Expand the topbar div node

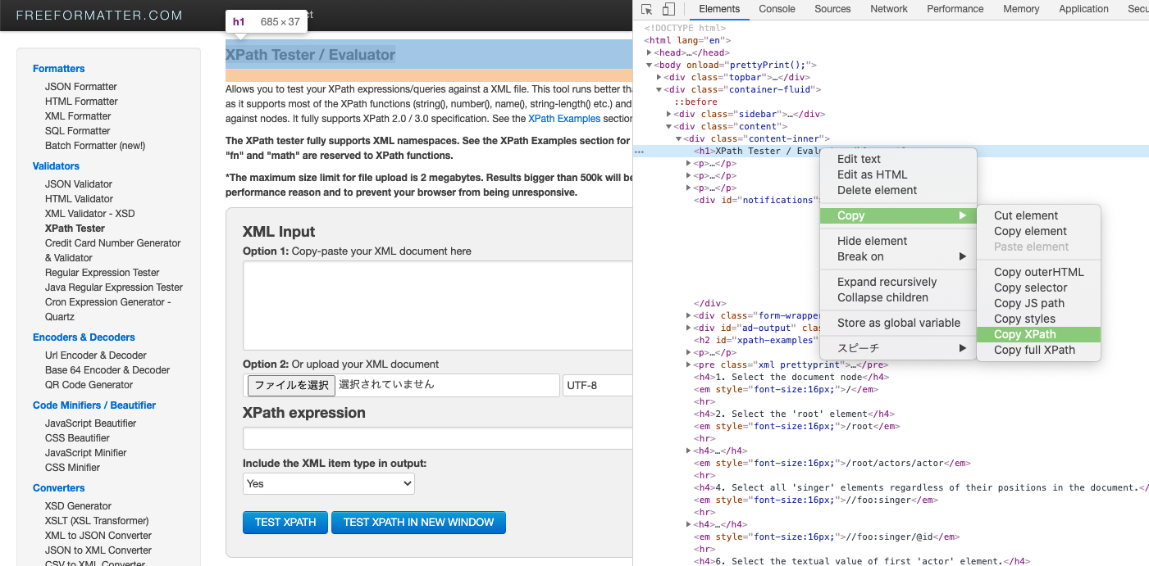tap(659, 77)
